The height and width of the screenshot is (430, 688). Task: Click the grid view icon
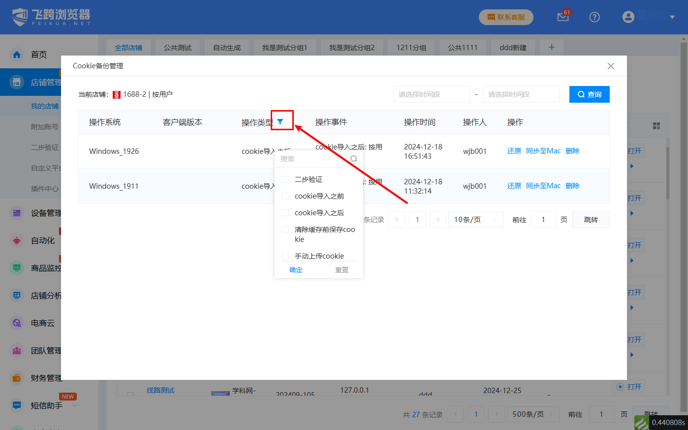(x=657, y=126)
